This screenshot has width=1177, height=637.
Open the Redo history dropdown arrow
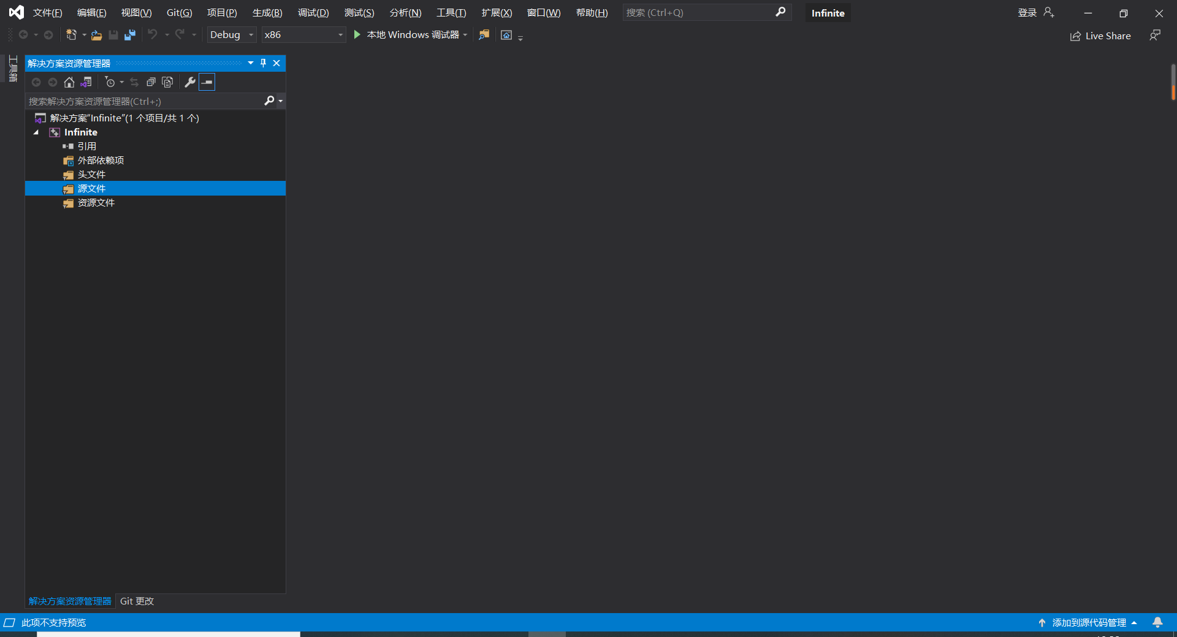click(x=194, y=35)
